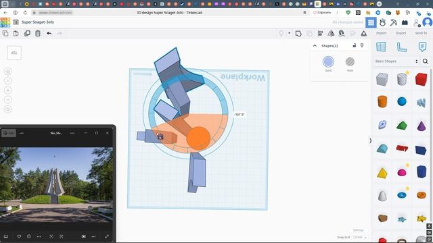Delete the selection with the trash icon

38,33
